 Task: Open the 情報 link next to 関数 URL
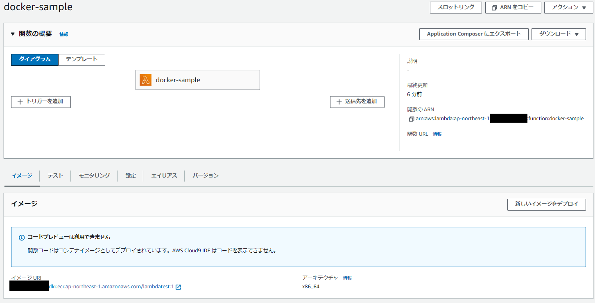tap(437, 134)
